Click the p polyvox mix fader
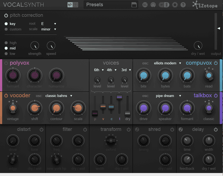This screenshot has width=223, height=176. click(x=95, y=114)
